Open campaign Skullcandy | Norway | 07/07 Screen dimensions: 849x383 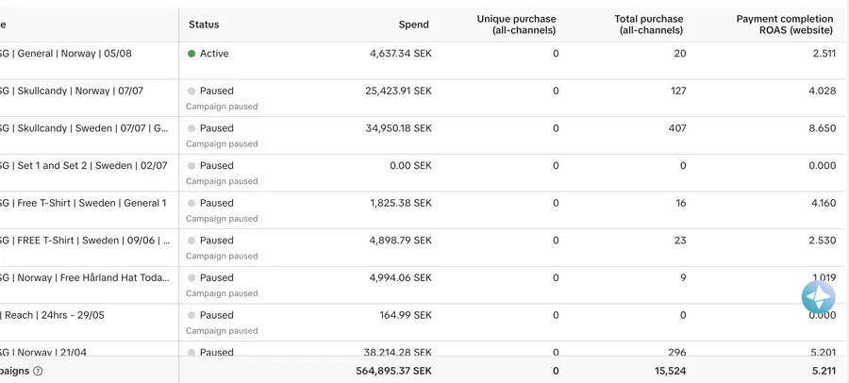coord(72,91)
